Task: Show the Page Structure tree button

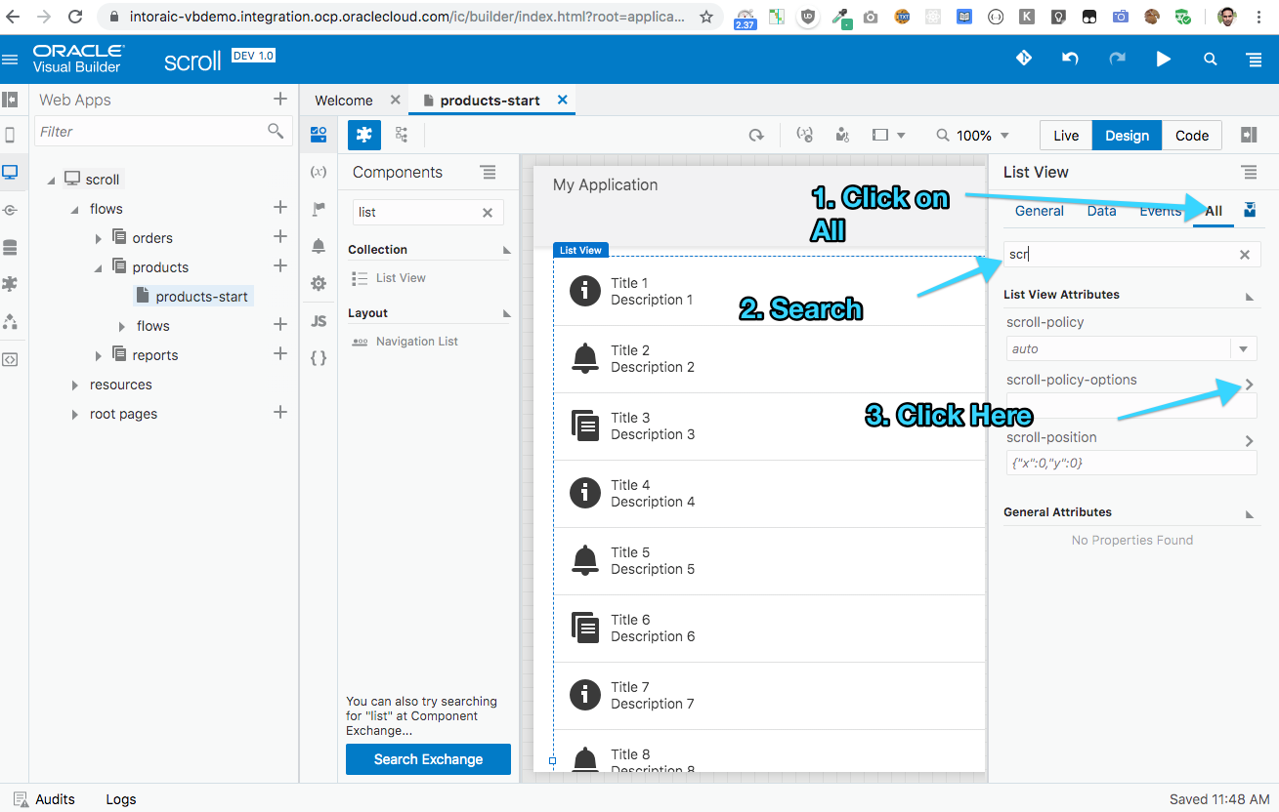Action: point(402,135)
